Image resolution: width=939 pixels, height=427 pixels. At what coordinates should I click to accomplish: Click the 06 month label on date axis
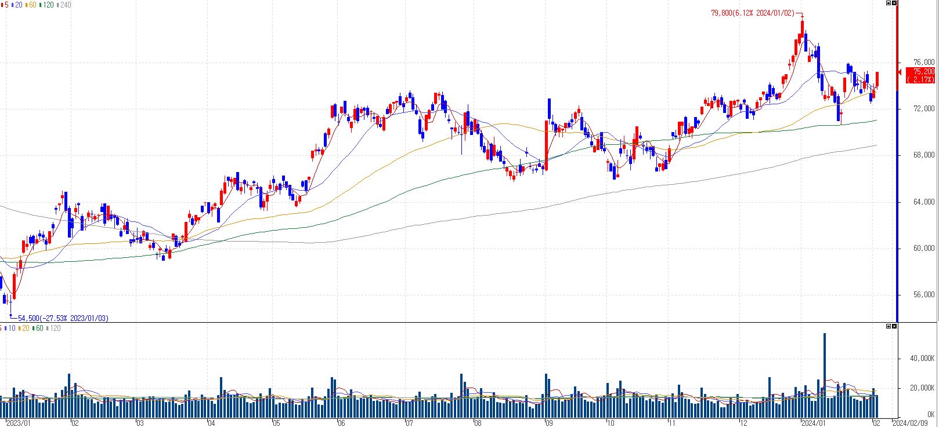340,423
